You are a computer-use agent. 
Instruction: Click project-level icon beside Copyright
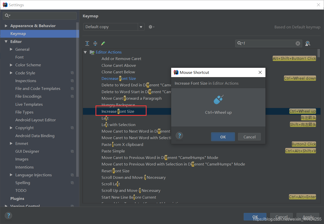72,128
